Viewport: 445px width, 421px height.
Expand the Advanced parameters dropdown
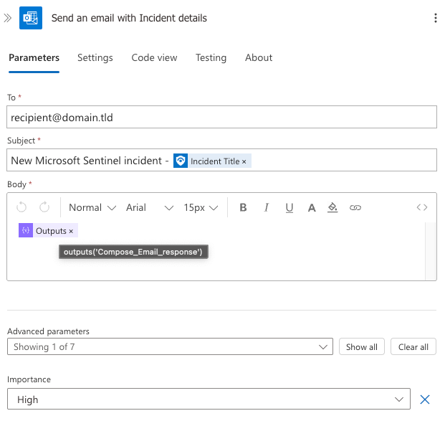point(170,346)
